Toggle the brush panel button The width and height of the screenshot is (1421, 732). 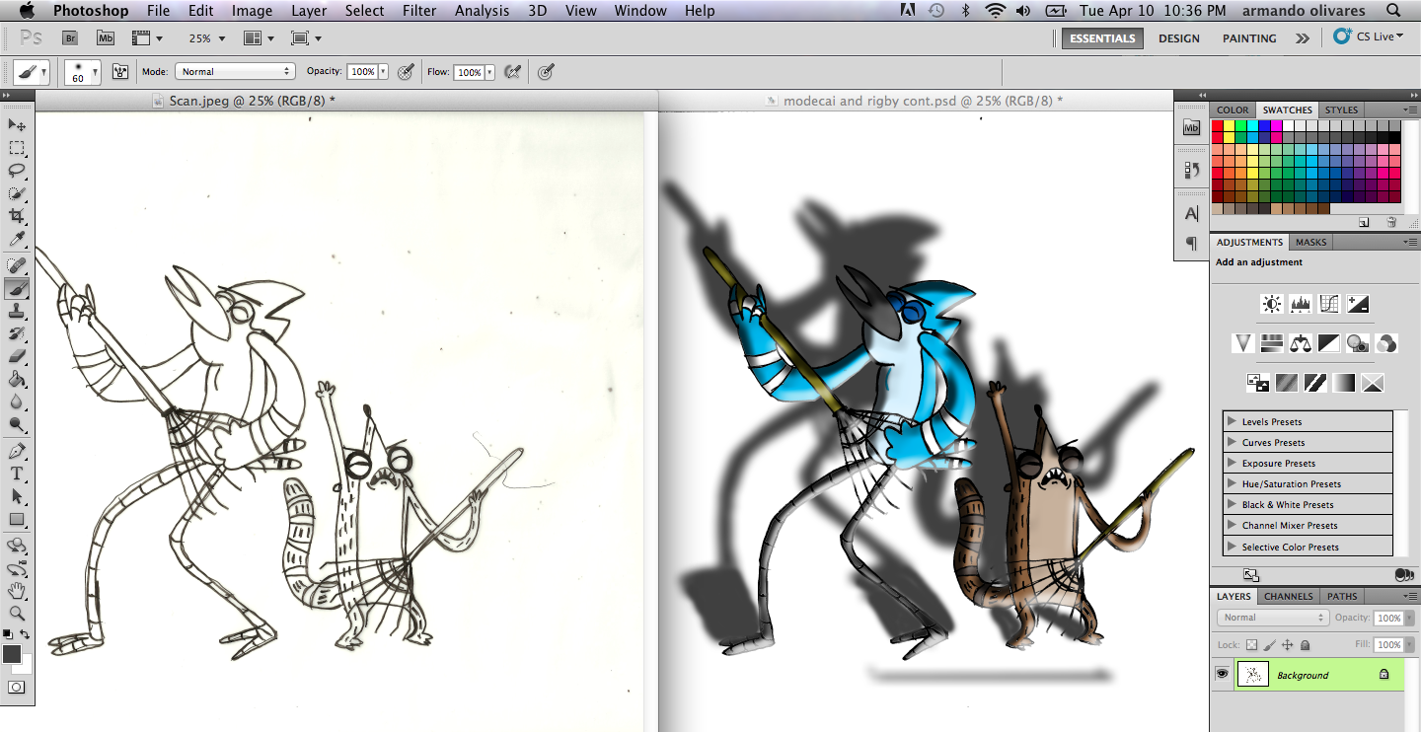(121, 71)
